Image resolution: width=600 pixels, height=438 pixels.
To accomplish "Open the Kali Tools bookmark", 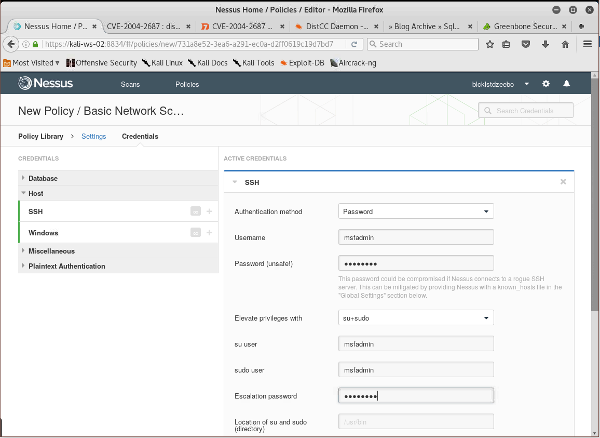I will coord(253,63).
